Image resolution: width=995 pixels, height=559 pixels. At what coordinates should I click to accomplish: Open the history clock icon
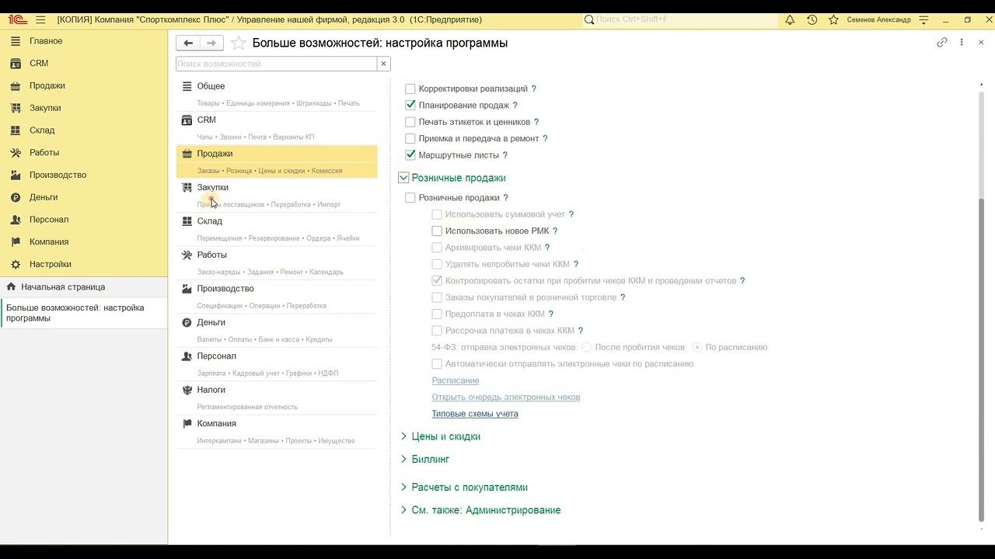tap(812, 19)
